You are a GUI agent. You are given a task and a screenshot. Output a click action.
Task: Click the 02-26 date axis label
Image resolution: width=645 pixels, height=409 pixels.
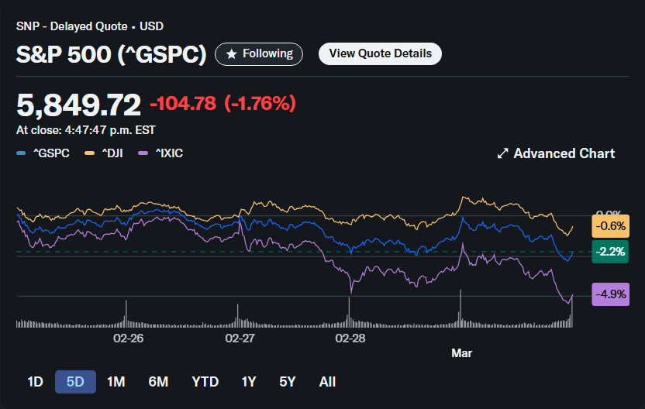point(129,339)
